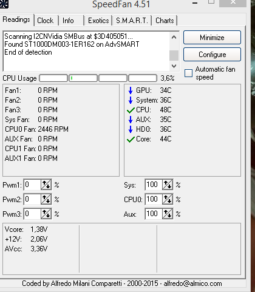Enable the Automatic fan speed checkbox
The width and height of the screenshot is (255, 292).
click(188, 73)
